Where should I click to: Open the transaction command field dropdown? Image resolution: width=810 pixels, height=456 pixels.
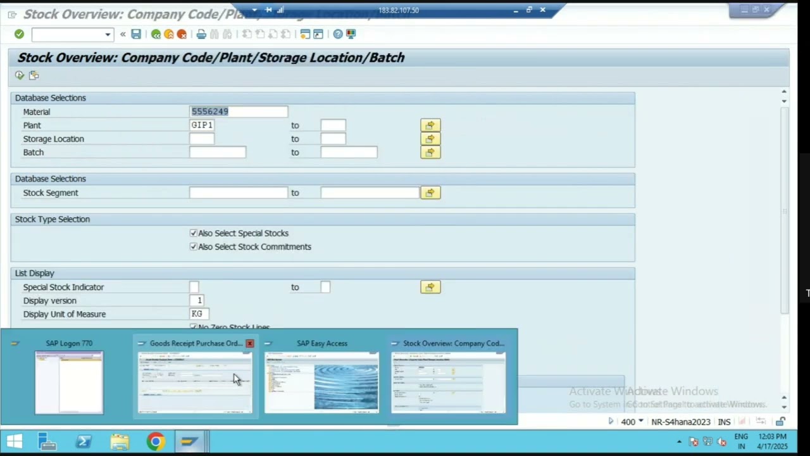[x=108, y=34]
